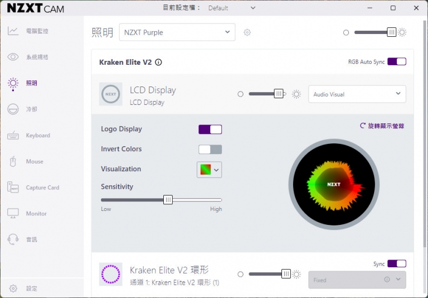Open the Visualization color dropdown
This screenshot has width=428, height=298.
(x=210, y=170)
